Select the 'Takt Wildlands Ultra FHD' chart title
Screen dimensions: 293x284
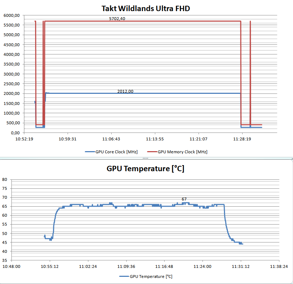pyautogui.click(x=146, y=9)
